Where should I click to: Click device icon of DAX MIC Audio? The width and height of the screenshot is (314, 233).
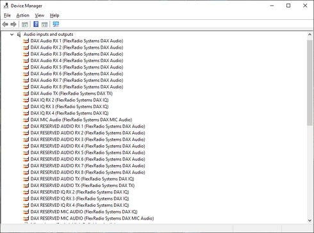(x=26, y=120)
